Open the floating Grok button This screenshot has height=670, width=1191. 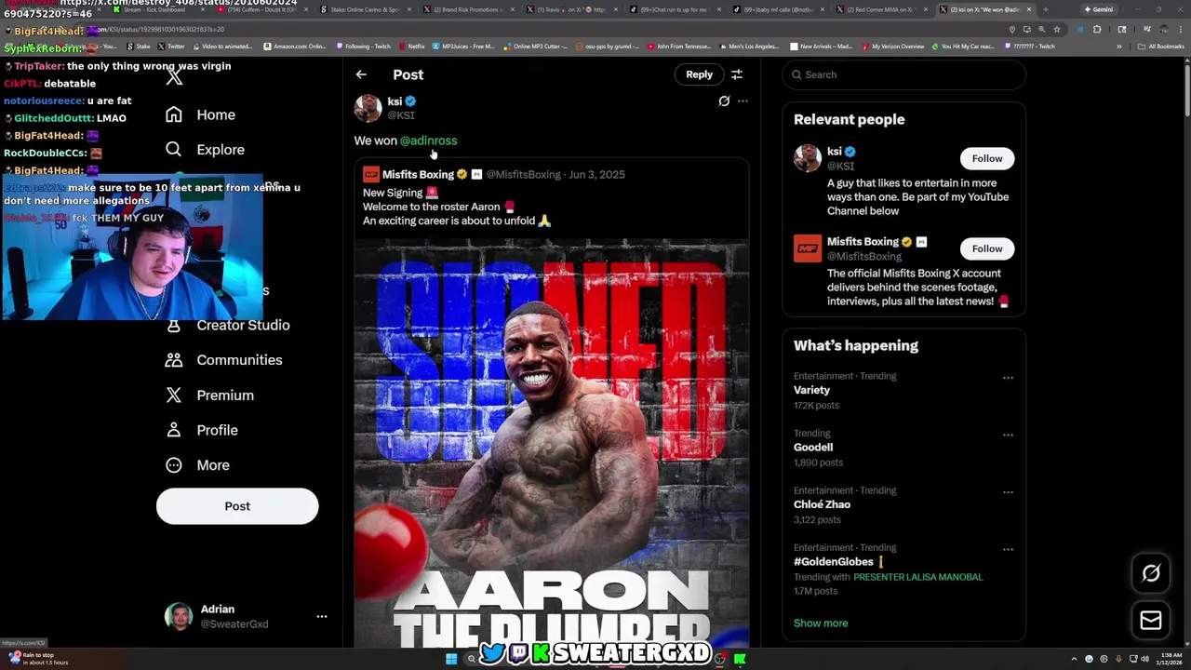(x=1151, y=573)
